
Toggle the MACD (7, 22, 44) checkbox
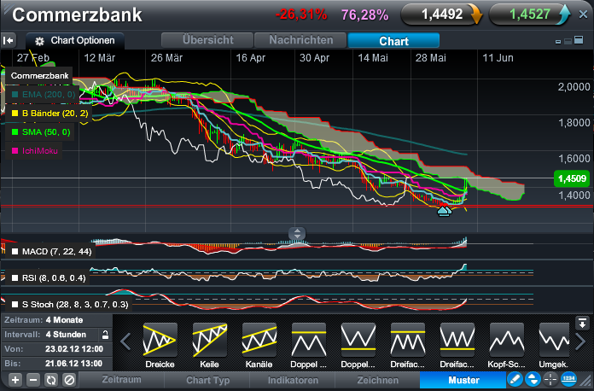tap(15, 252)
